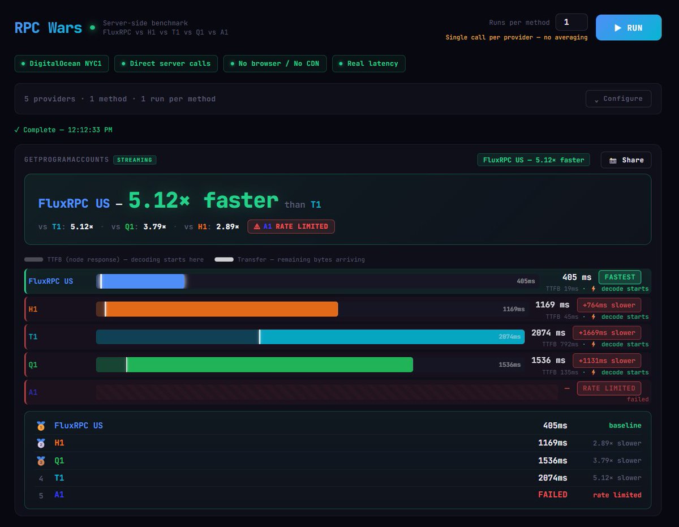The image size is (679, 527).
Task: Click the H1 orange latency bar
Action: pos(217,309)
